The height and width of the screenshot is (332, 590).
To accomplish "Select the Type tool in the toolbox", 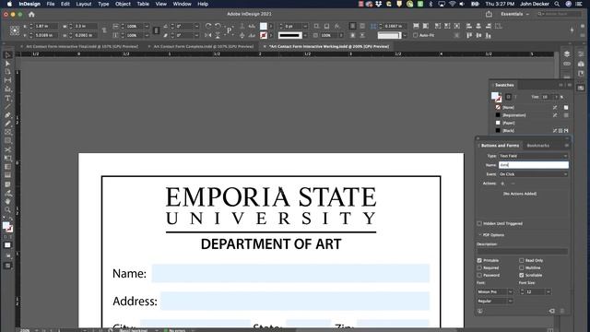I will click(x=7, y=99).
